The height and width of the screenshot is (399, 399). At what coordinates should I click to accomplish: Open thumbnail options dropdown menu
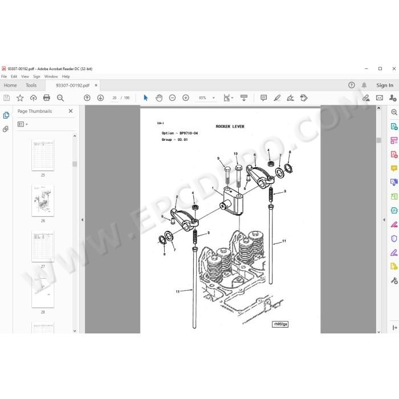22,124
